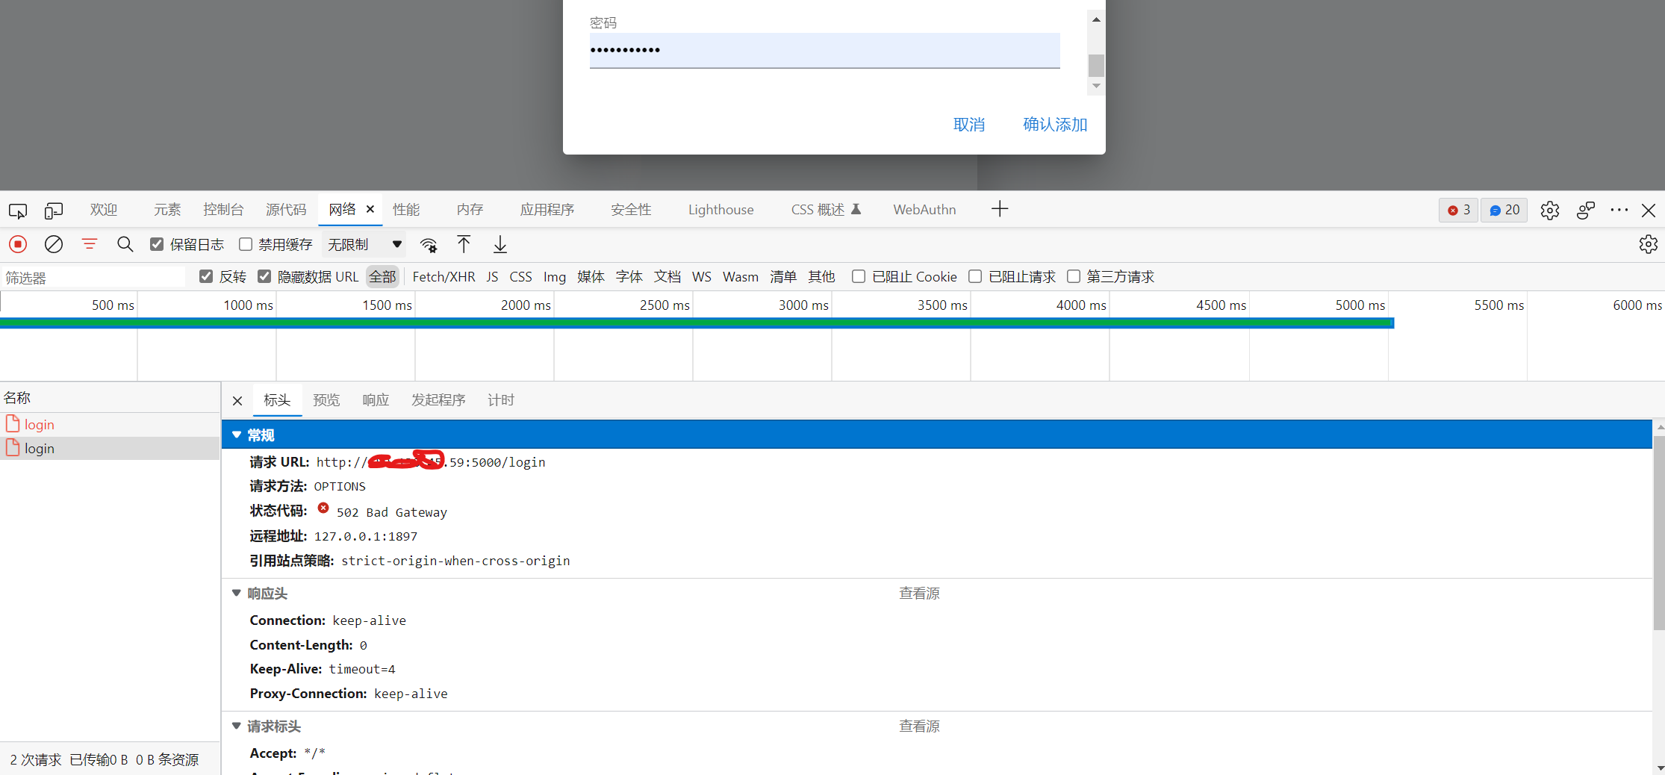Clear the network log icon
The width and height of the screenshot is (1665, 775).
54,244
